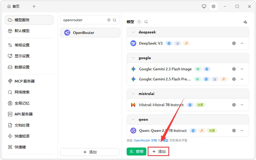Click the plus icon to add new tab
The image size is (256, 160).
(34, 6)
